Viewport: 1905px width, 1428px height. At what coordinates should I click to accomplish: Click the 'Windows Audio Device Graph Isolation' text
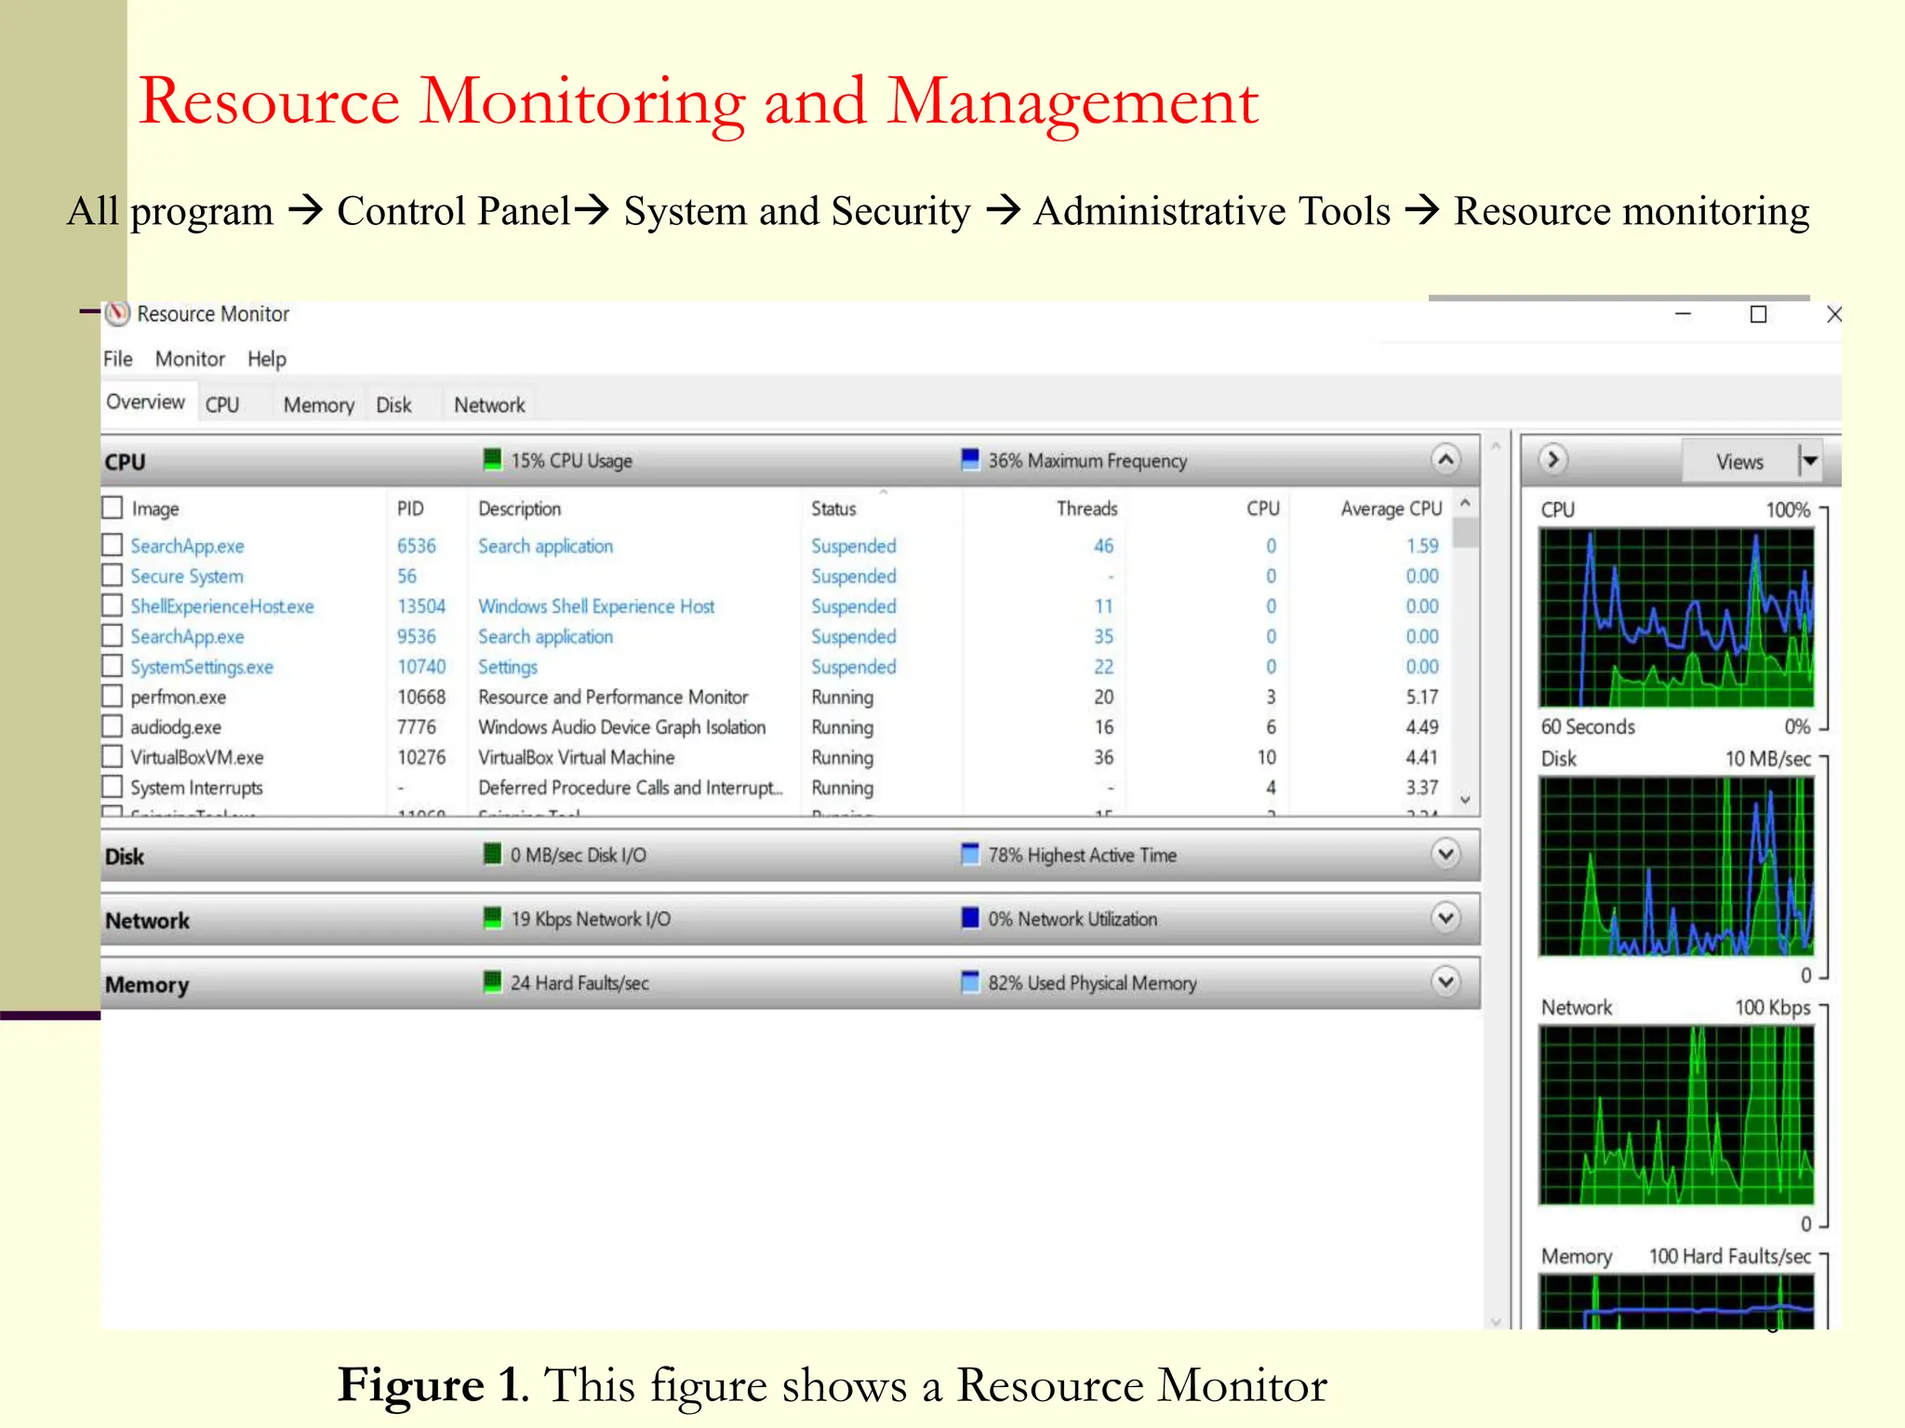point(622,727)
